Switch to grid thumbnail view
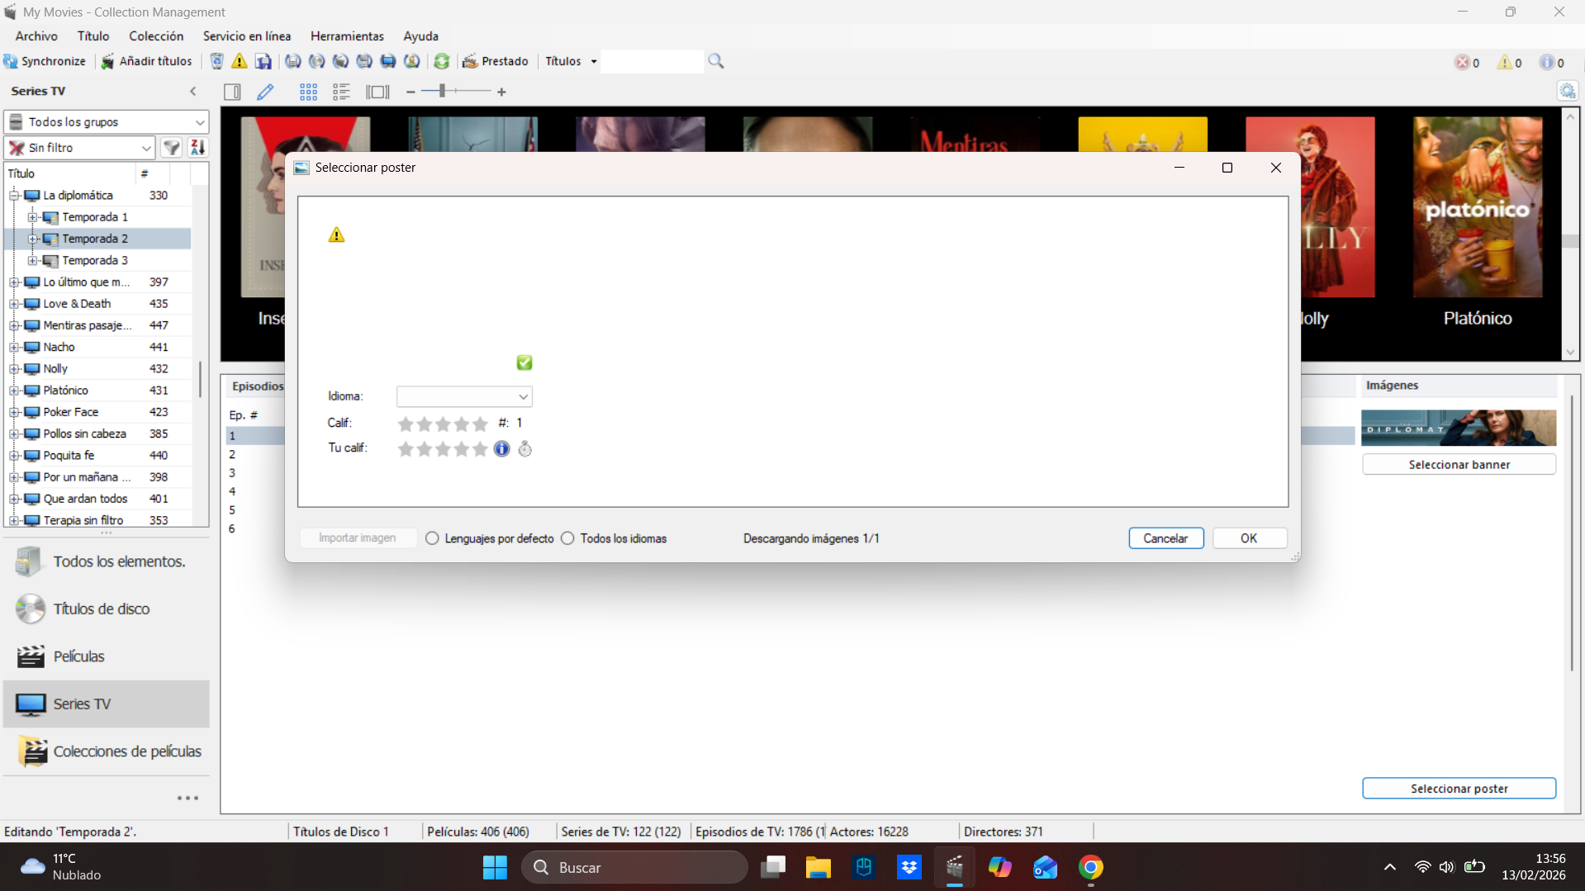This screenshot has width=1585, height=891. [308, 92]
